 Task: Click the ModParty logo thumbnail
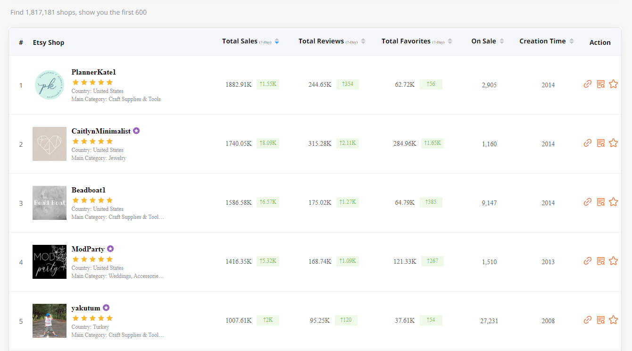click(x=49, y=262)
